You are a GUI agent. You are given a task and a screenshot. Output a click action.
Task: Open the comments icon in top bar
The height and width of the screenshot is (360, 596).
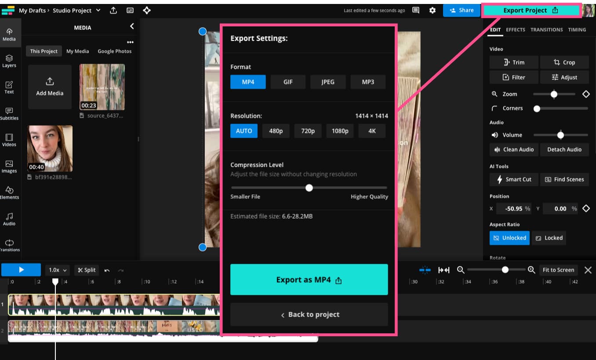click(416, 11)
